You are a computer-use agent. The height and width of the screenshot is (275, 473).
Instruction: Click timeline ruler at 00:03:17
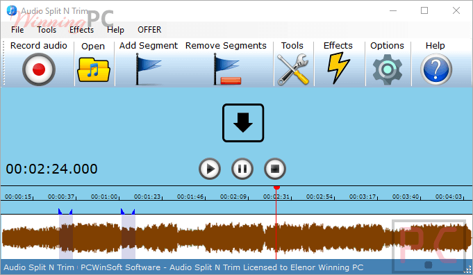[x=363, y=197]
